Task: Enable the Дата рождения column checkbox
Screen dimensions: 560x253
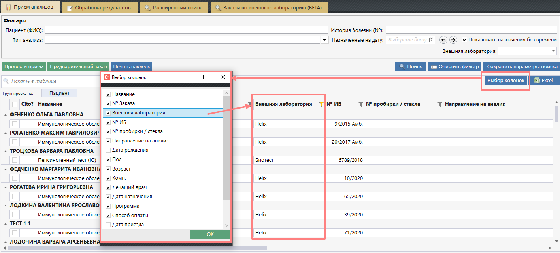Action: click(x=108, y=150)
